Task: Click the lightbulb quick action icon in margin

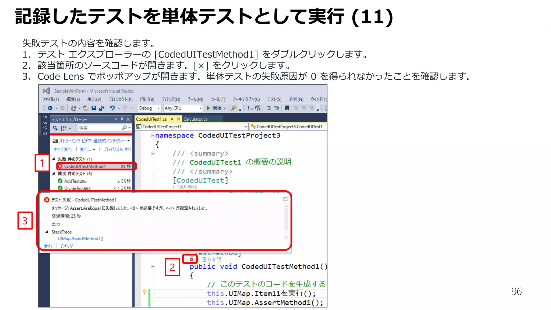Action: pyautogui.click(x=144, y=291)
